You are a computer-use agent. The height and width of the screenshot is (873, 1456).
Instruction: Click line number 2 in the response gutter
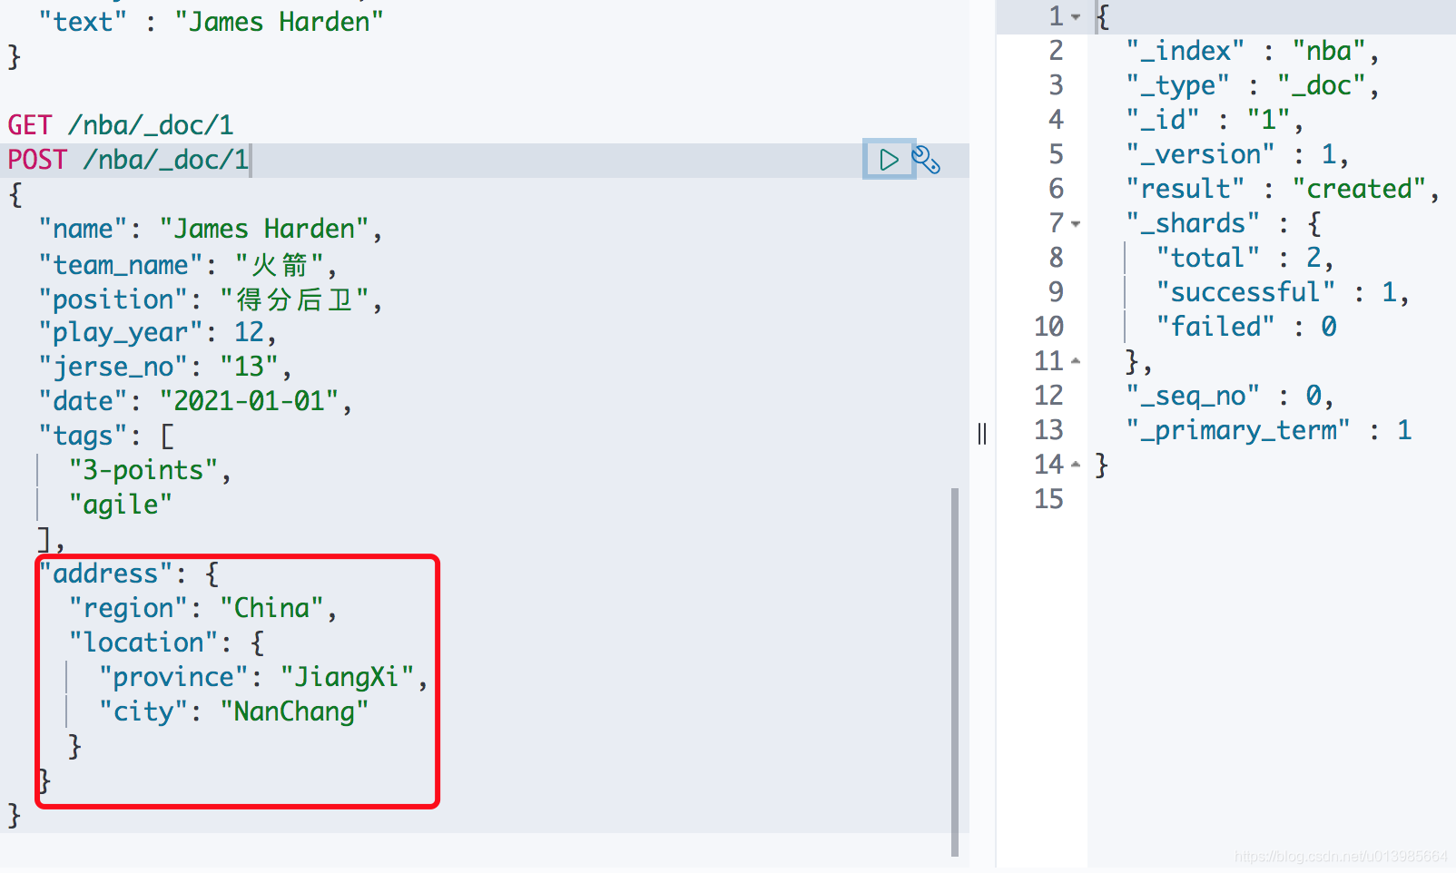click(1056, 51)
